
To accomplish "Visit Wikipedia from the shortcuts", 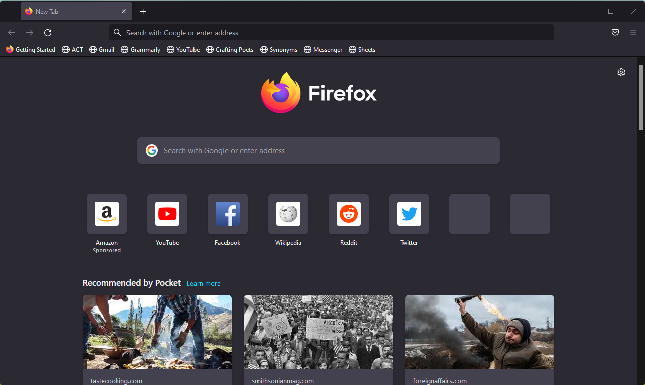I will click(x=288, y=214).
